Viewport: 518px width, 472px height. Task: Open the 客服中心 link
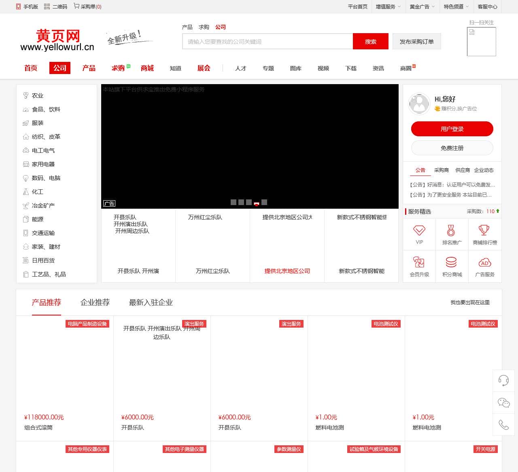[x=488, y=6]
